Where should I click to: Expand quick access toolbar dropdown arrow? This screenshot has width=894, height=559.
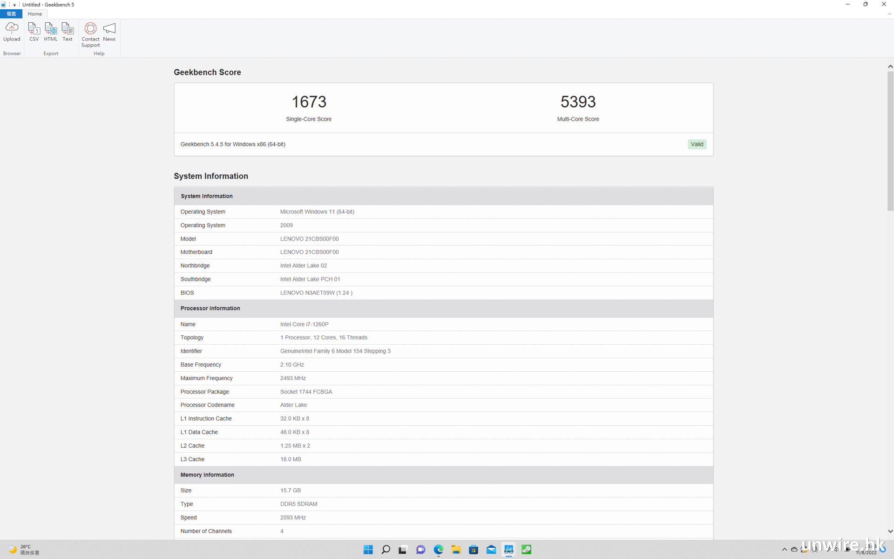click(14, 5)
